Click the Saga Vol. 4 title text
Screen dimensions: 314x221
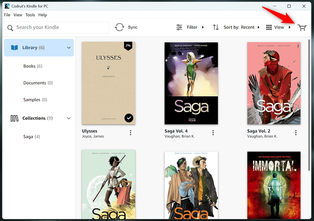tap(176, 131)
